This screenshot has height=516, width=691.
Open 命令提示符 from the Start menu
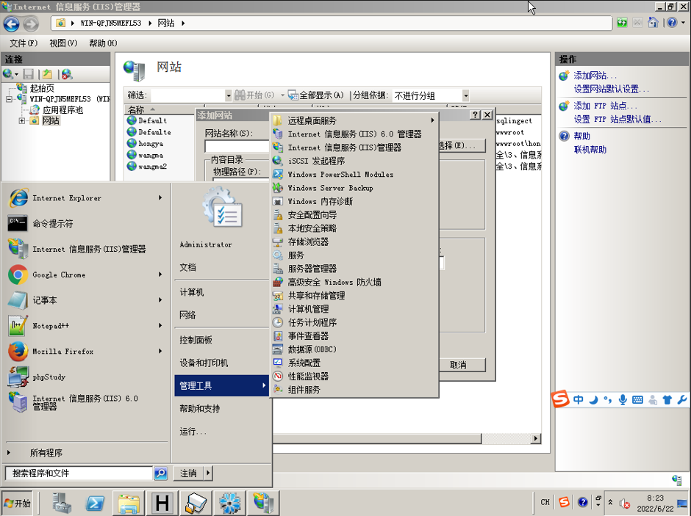(x=85, y=223)
